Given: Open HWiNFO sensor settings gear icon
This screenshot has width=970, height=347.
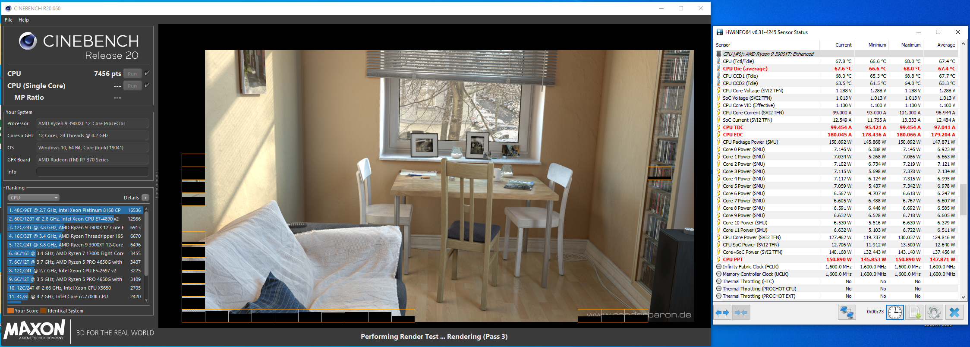Looking at the screenshot, I should 934,312.
